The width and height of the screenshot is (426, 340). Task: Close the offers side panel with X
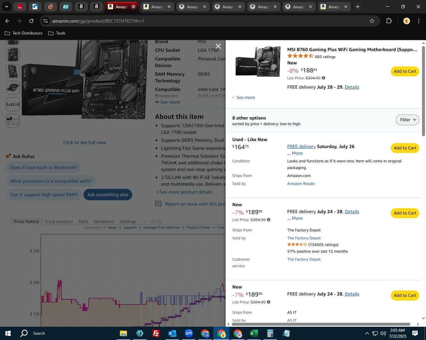click(x=218, y=46)
